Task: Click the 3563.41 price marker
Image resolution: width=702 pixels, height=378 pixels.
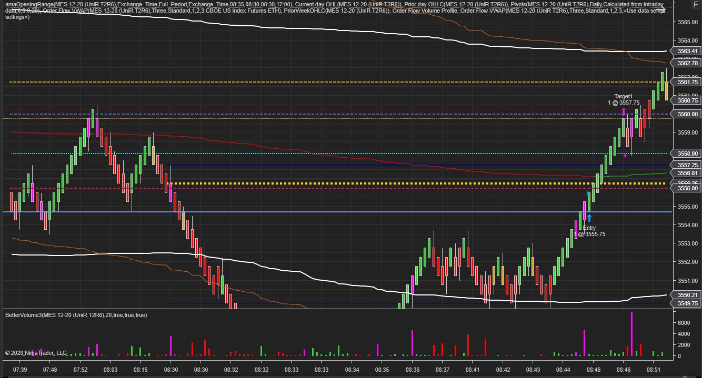Action: pyautogui.click(x=686, y=51)
